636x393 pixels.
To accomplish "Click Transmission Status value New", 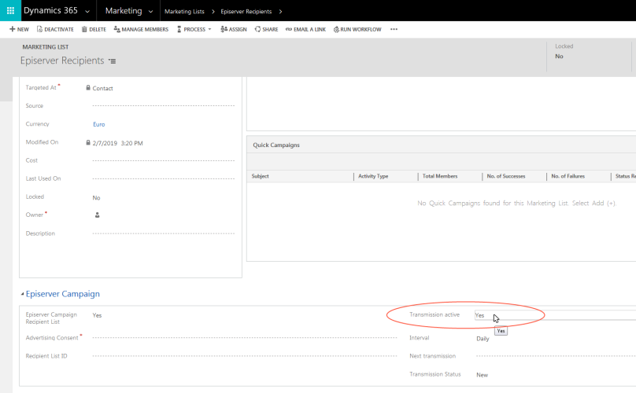I will point(482,375).
